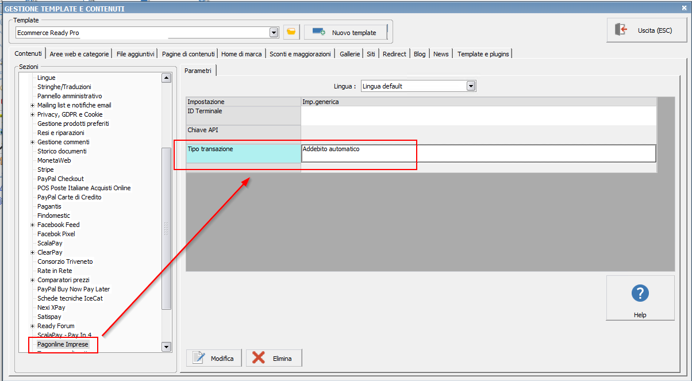Click the Elimina button
Viewport: 692px width, 381px height.
[x=274, y=358]
